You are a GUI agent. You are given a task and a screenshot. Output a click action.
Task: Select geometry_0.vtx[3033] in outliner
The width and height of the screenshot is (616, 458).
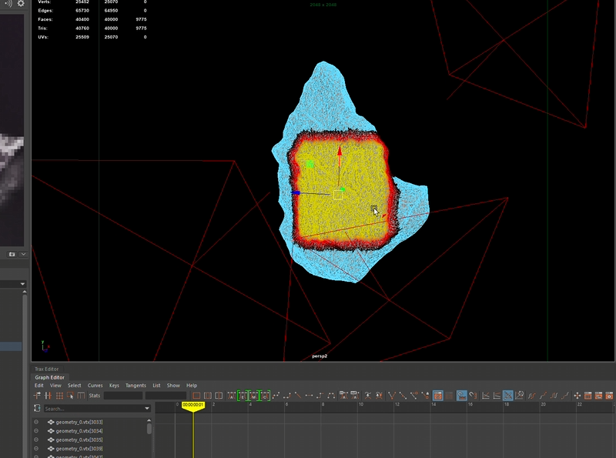pos(79,422)
